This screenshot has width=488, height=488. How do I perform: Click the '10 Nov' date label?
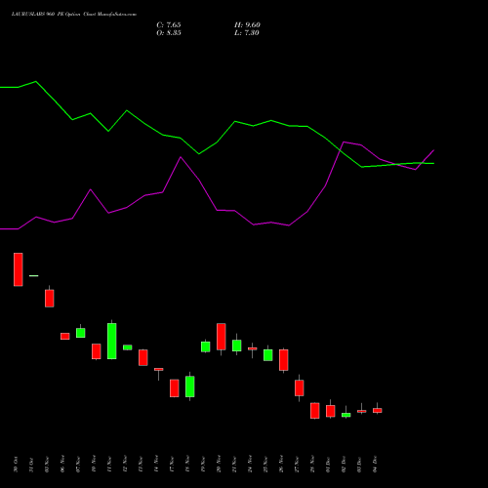(94, 465)
